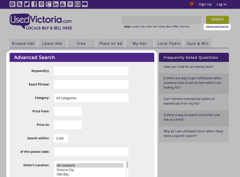This screenshot has height=177, width=240.
Task: Open the LinkedIn icon
Action: 56,4
